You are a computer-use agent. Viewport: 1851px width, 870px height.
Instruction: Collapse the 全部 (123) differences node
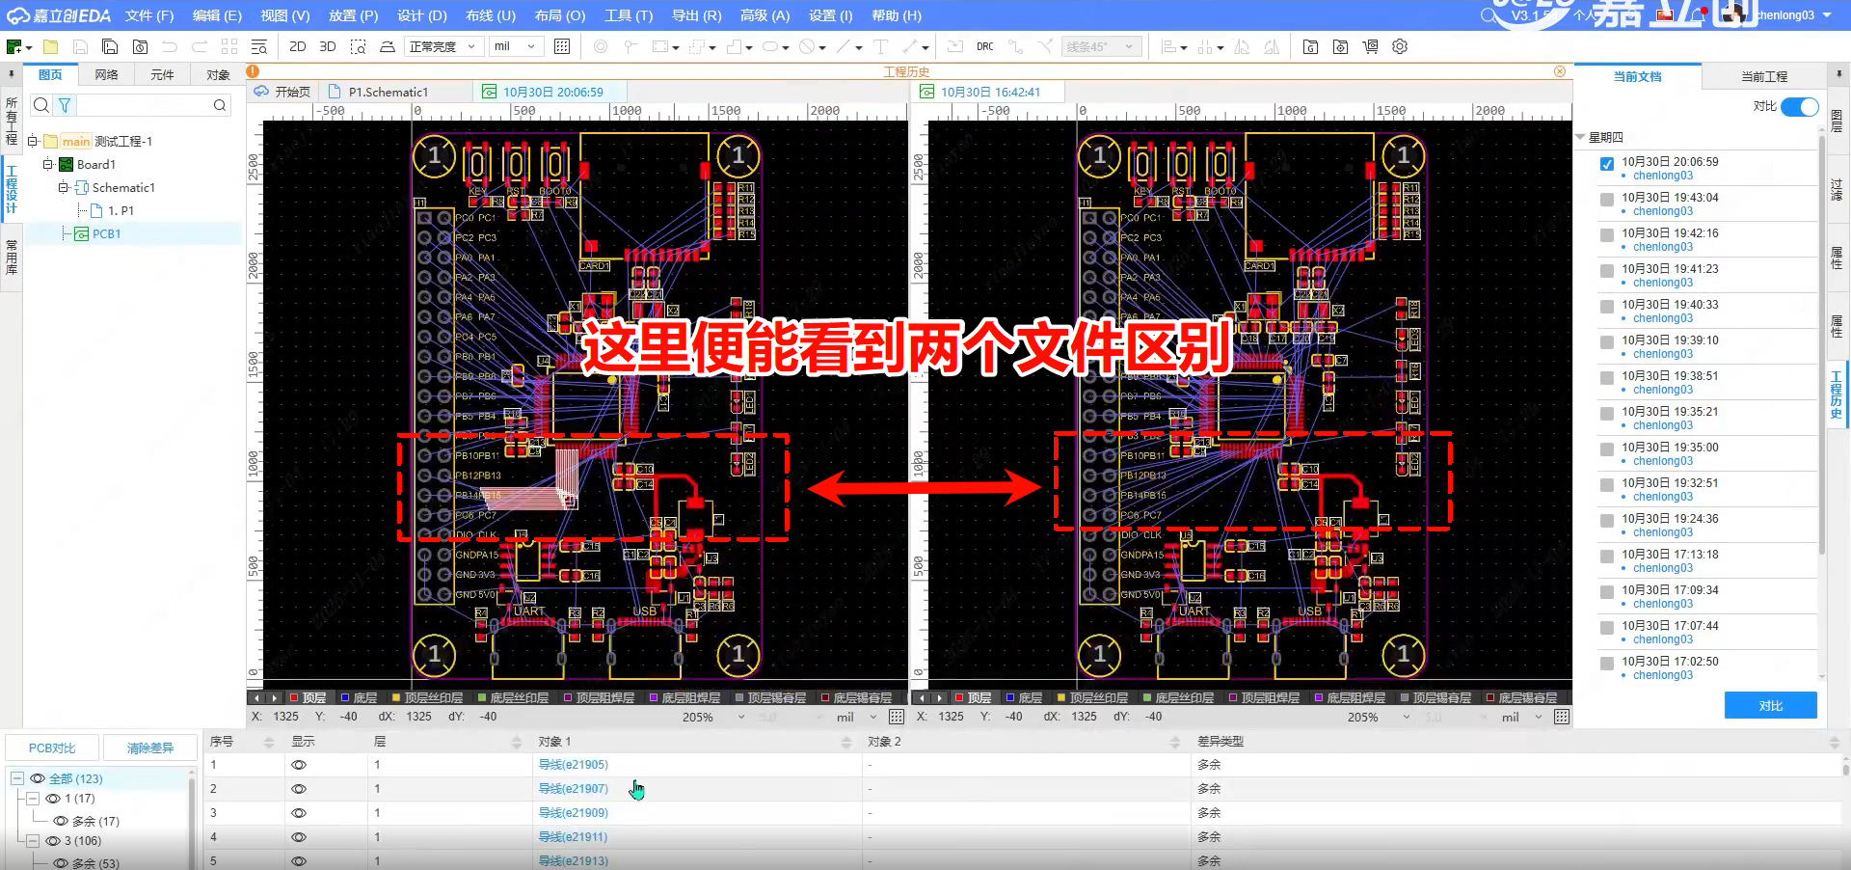pos(16,778)
